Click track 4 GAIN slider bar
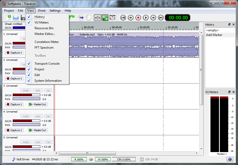 pos(27,121)
